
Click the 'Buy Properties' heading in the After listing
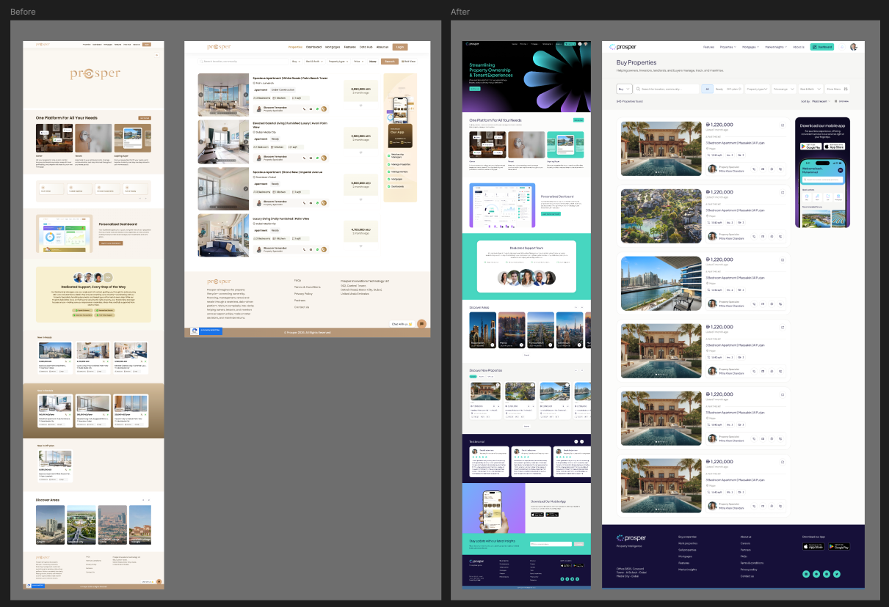pyautogui.click(x=636, y=63)
